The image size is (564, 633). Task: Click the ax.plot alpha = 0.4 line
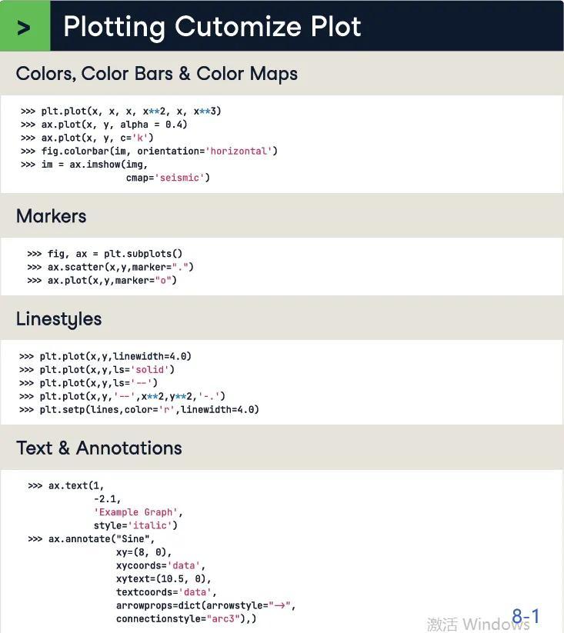(x=114, y=125)
